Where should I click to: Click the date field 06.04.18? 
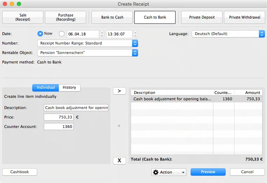coord(83,34)
